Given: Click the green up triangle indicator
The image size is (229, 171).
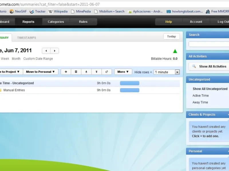Looking at the screenshot, I should click(x=175, y=51).
